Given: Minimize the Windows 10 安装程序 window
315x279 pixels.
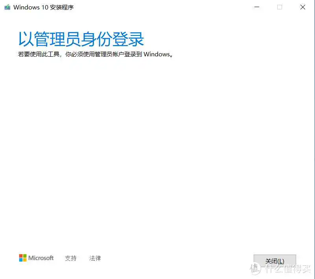Looking at the screenshot, I should click(x=257, y=7).
